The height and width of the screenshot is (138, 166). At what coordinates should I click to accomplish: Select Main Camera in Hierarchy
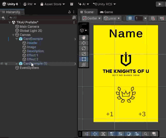[29, 27]
